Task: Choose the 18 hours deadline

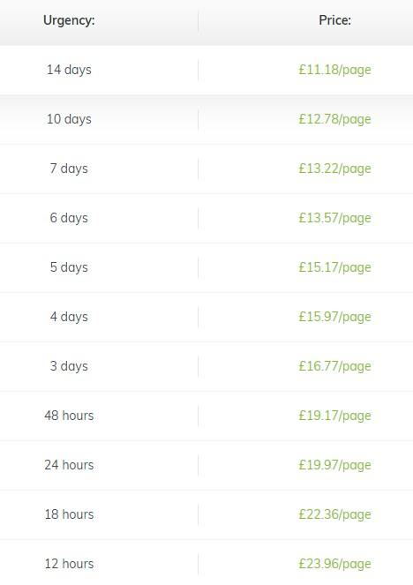Action: point(206,515)
